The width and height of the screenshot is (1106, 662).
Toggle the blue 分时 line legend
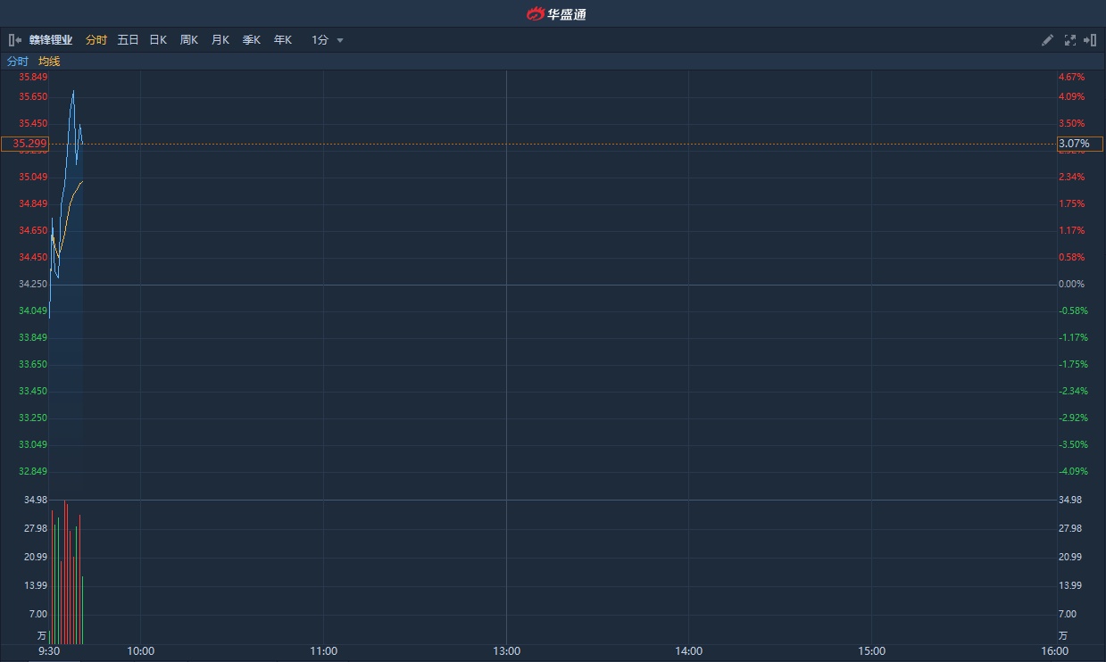(18, 62)
